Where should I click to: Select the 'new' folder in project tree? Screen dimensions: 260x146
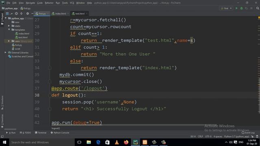15,22
